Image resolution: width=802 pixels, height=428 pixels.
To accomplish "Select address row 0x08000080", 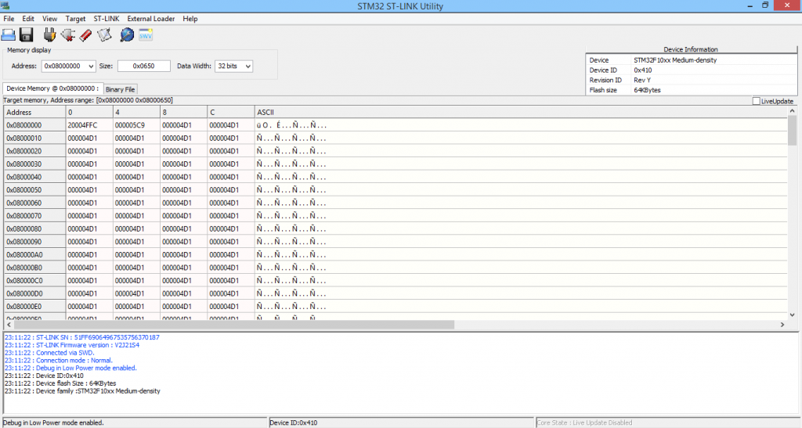I will [34, 228].
